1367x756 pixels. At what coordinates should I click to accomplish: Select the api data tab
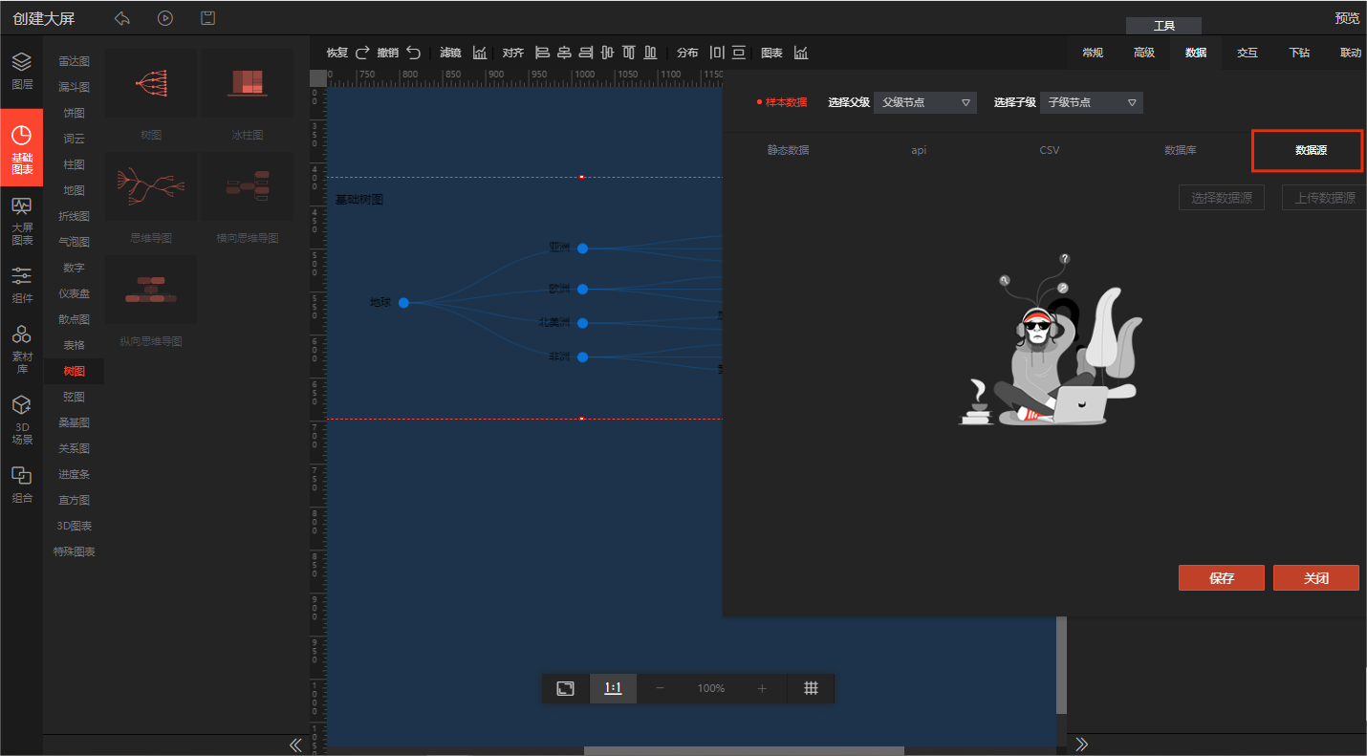[919, 150]
